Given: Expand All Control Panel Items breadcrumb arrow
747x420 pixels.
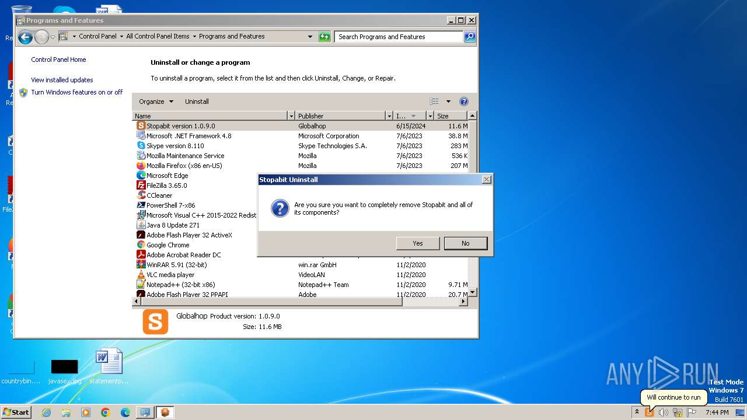Looking at the screenshot, I should coord(194,36).
